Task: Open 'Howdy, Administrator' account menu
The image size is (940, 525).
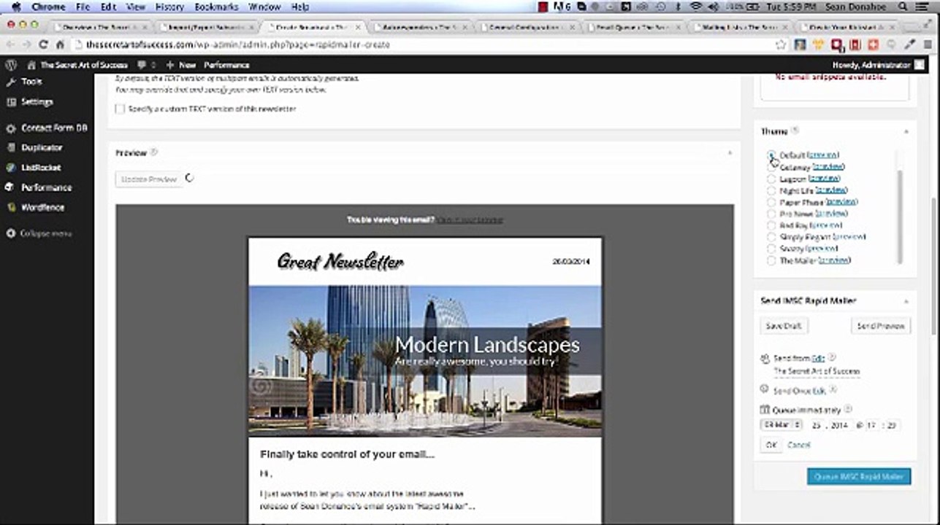Action: [x=878, y=65]
